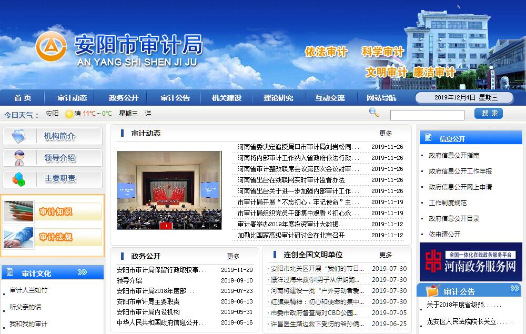Open 更多 in 审计动态 section

click(x=386, y=134)
